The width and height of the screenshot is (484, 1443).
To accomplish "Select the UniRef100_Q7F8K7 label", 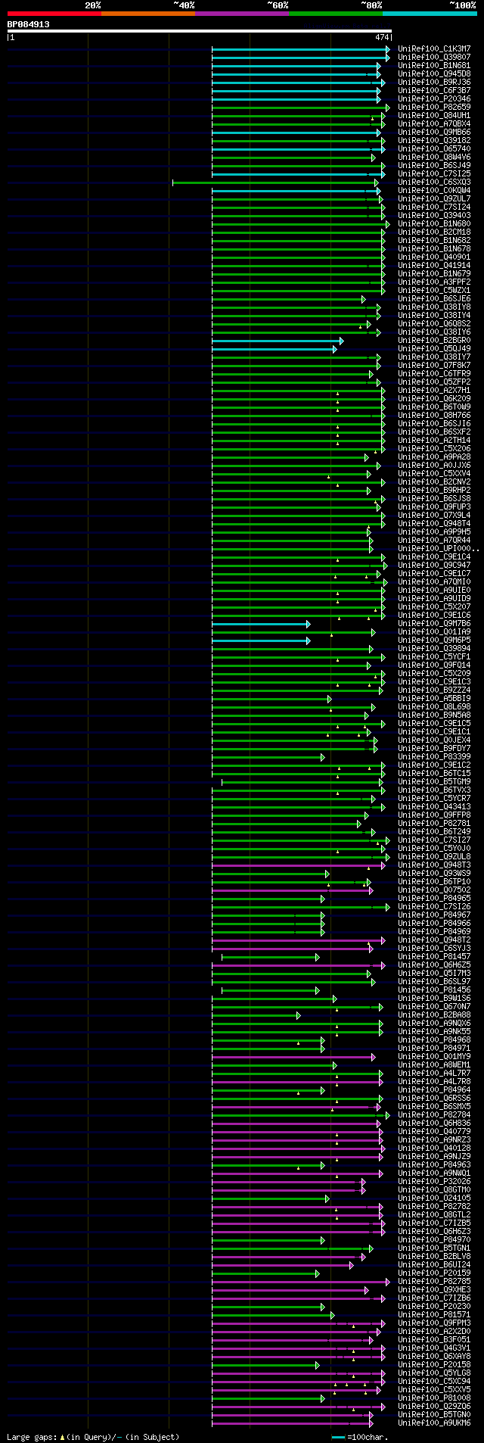I will (x=434, y=365).
